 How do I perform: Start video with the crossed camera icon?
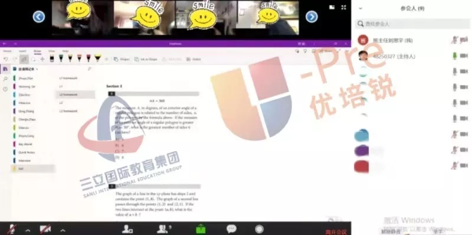pyautogui.click(x=45, y=229)
